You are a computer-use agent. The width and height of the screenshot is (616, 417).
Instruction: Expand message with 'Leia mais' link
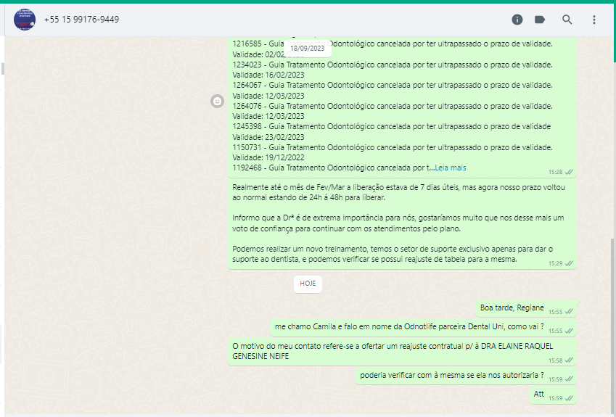coord(450,168)
